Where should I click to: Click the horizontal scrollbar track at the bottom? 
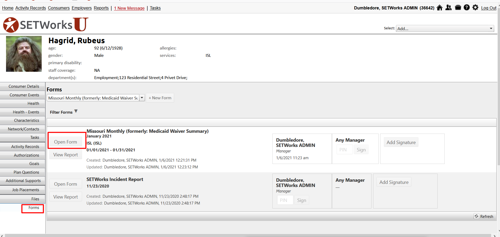tap(248, 235)
